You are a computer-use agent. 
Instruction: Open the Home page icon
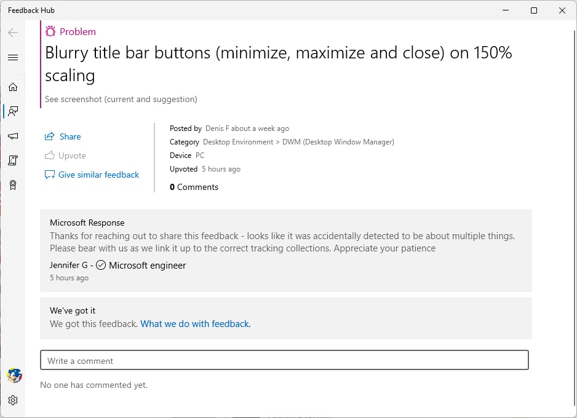[13, 87]
